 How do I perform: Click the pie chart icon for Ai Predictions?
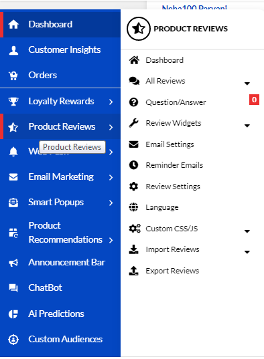pos(13,314)
